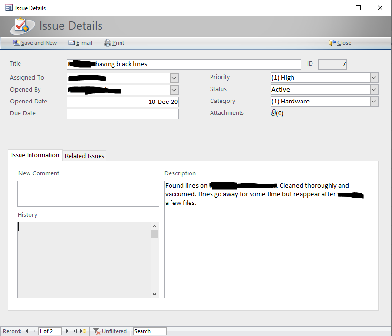Image resolution: width=392 pixels, height=336 pixels.
Task: Click the New Comment text box
Action: pos(88,193)
